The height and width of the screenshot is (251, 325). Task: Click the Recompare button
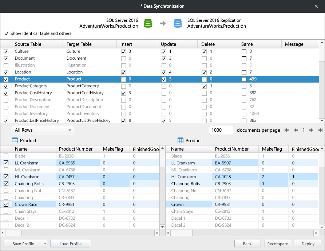click(278, 244)
